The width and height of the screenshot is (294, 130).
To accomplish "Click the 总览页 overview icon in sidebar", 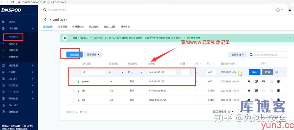I will point(3,22).
